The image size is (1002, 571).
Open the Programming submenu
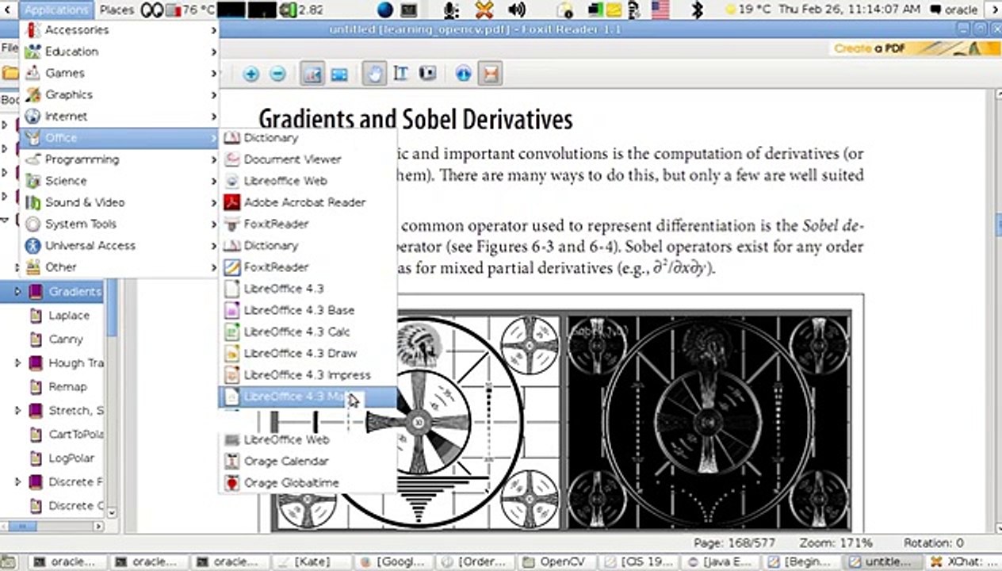tap(120, 159)
